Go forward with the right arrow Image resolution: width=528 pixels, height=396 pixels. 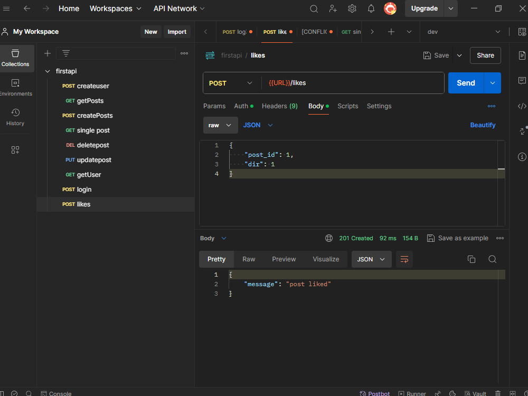[46, 9]
